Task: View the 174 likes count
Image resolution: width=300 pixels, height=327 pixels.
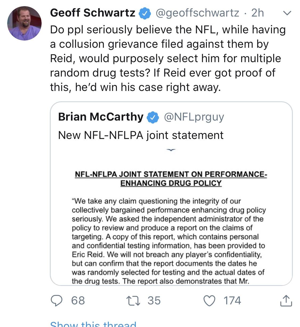Action: tap(232, 301)
